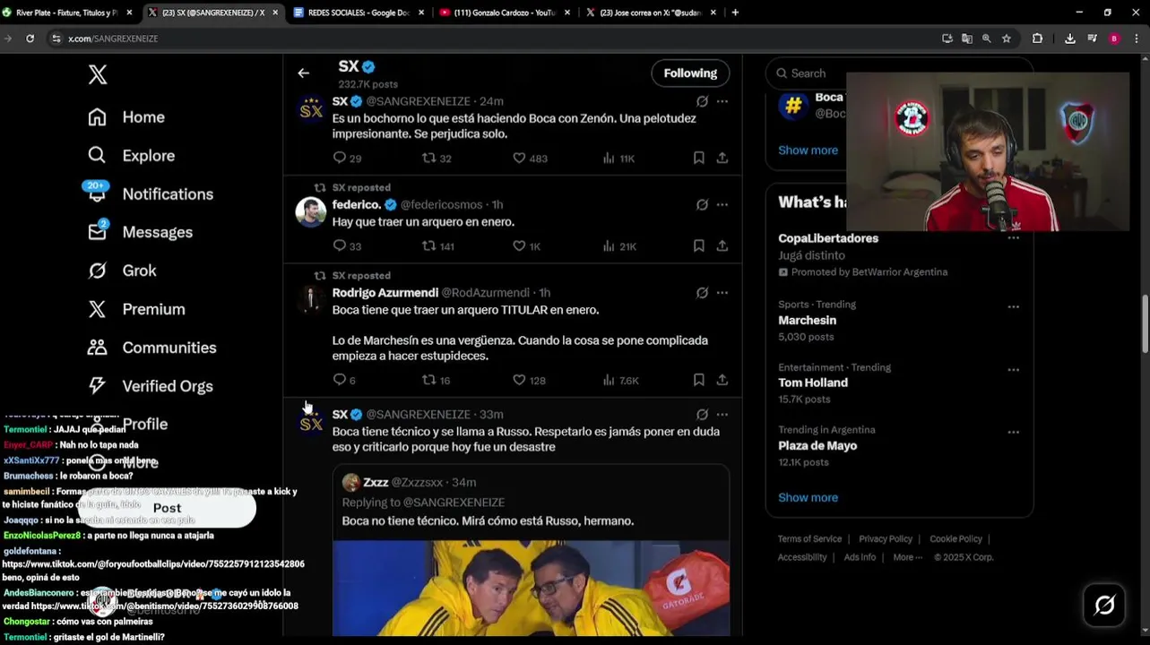Bookmark Rodrigo Azurmendi's post
The height and width of the screenshot is (645, 1150).
point(698,380)
